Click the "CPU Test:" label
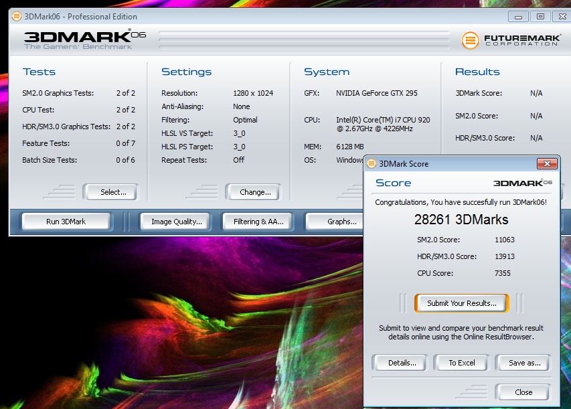 click(38, 110)
